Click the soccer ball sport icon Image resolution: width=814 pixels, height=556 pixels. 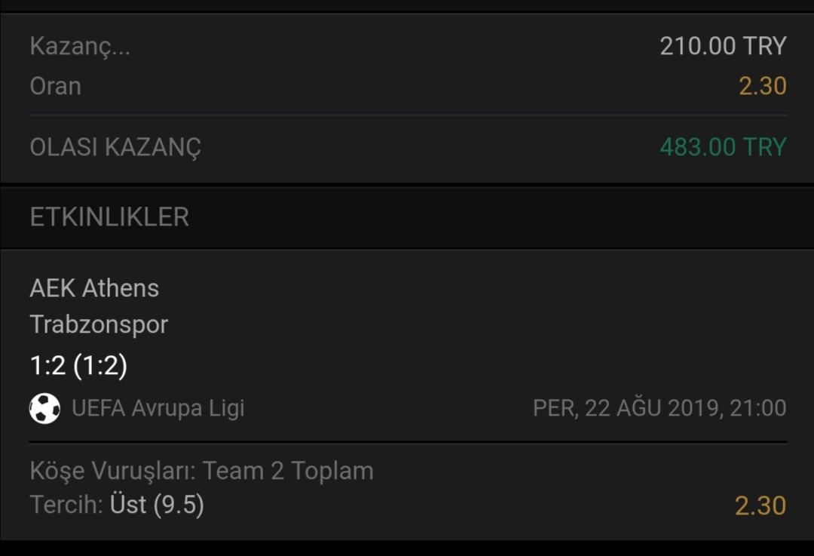pyautogui.click(x=44, y=408)
